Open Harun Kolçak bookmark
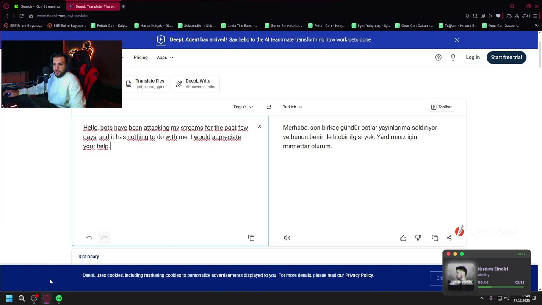The image size is (542, 305). tap(153, 25)
